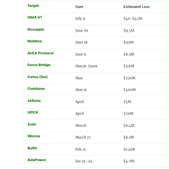Follow the UPCX link
169x169 pixels.
33,112
